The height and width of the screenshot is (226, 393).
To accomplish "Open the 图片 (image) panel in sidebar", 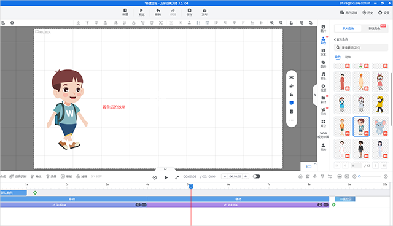I will point(324,29).
